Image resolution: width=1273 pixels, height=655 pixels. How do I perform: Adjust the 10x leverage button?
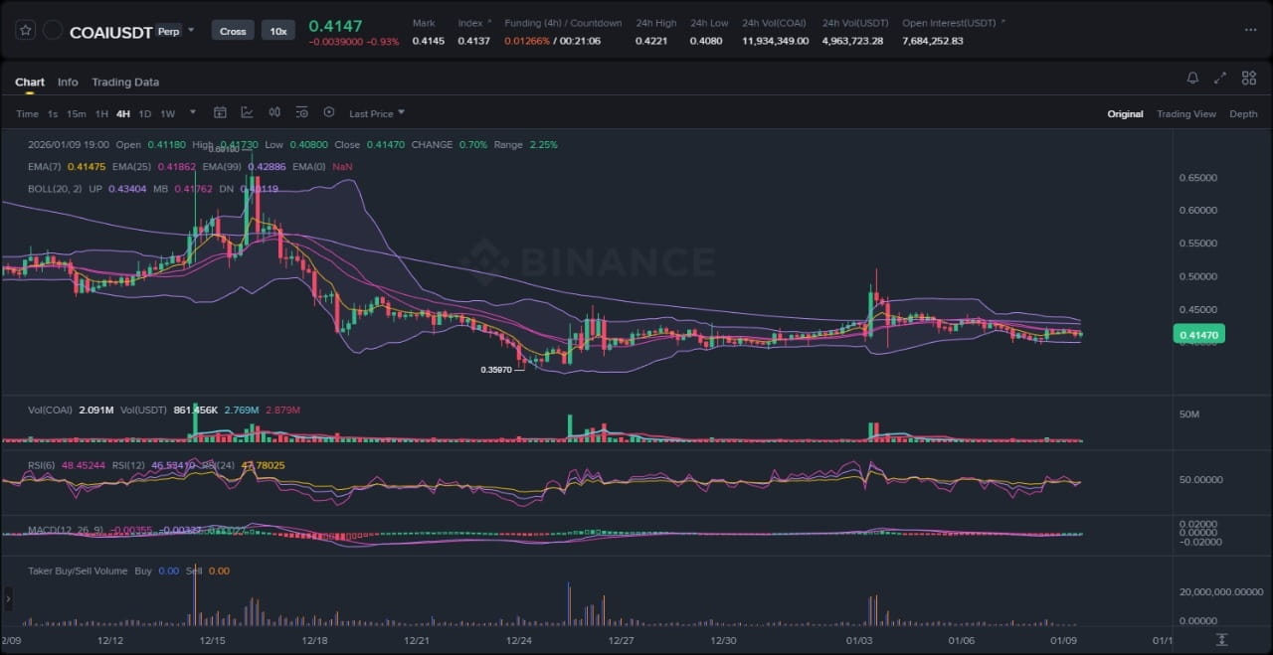278,31
